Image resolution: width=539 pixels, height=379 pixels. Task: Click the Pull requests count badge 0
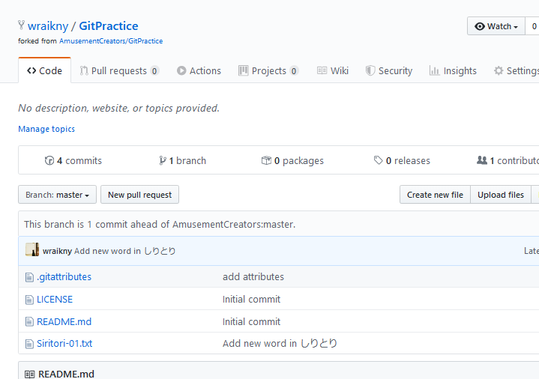(x=154, y=71)
